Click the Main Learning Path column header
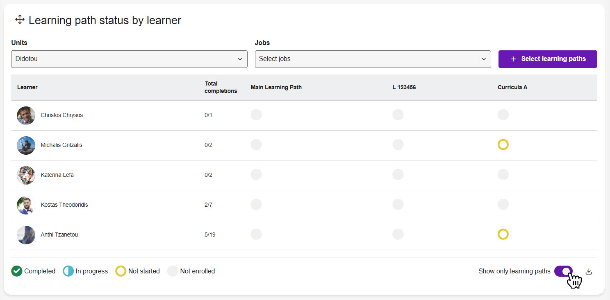The image size is (610, 300). pyautogui.click(x=276, y=87)
